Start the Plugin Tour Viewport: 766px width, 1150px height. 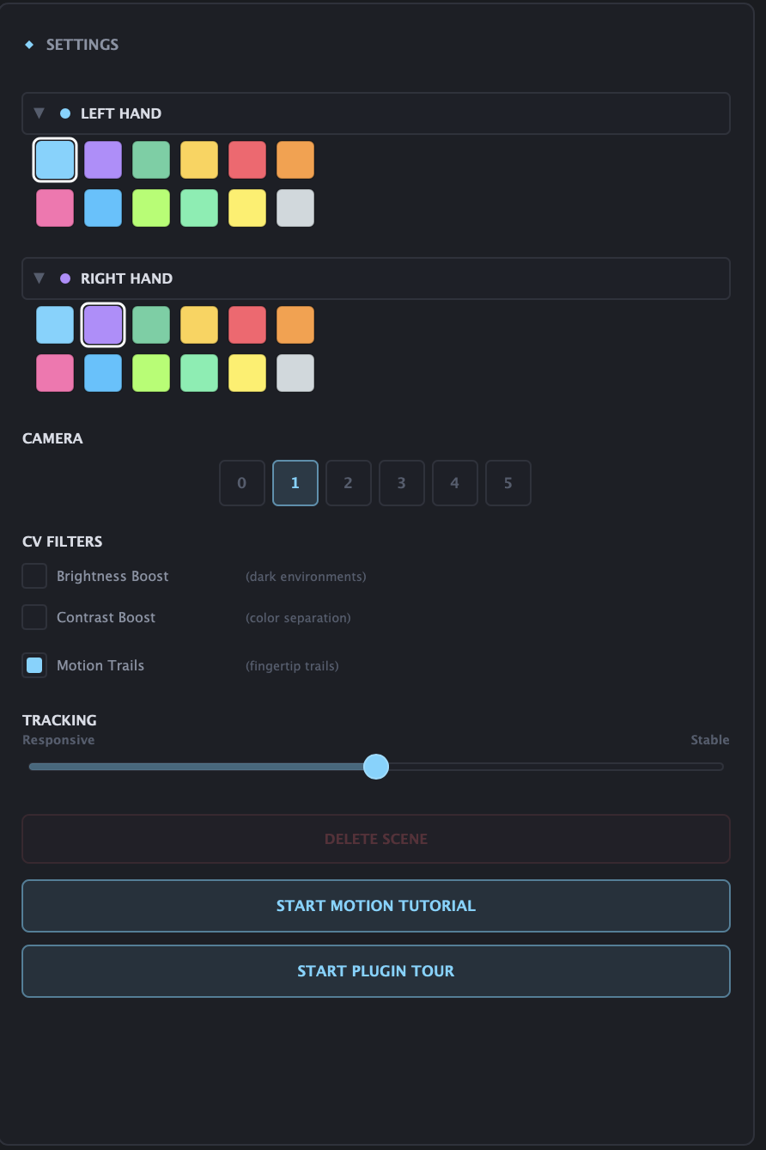[376, 971]
